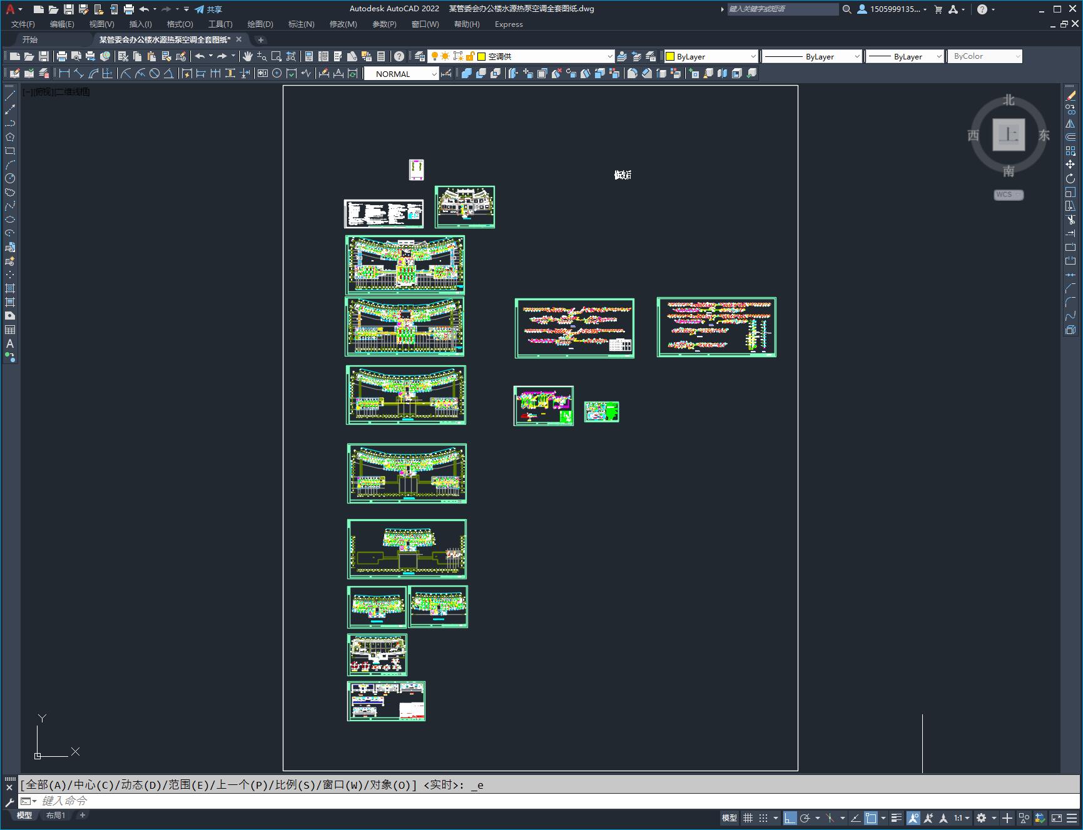Screen dimensions: 1083x830
Task: Click the WCS button under the ViewCube
Action: (x=1008, y=195)
